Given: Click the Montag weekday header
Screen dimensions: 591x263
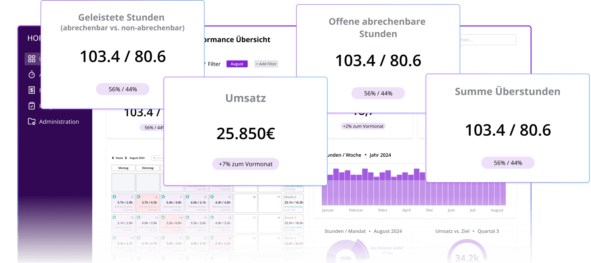Looking at the screenshot, I should tap(123, 168).
